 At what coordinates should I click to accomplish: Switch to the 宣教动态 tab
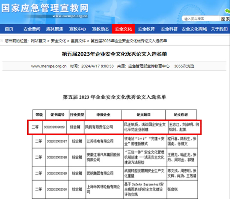[100, 29]
